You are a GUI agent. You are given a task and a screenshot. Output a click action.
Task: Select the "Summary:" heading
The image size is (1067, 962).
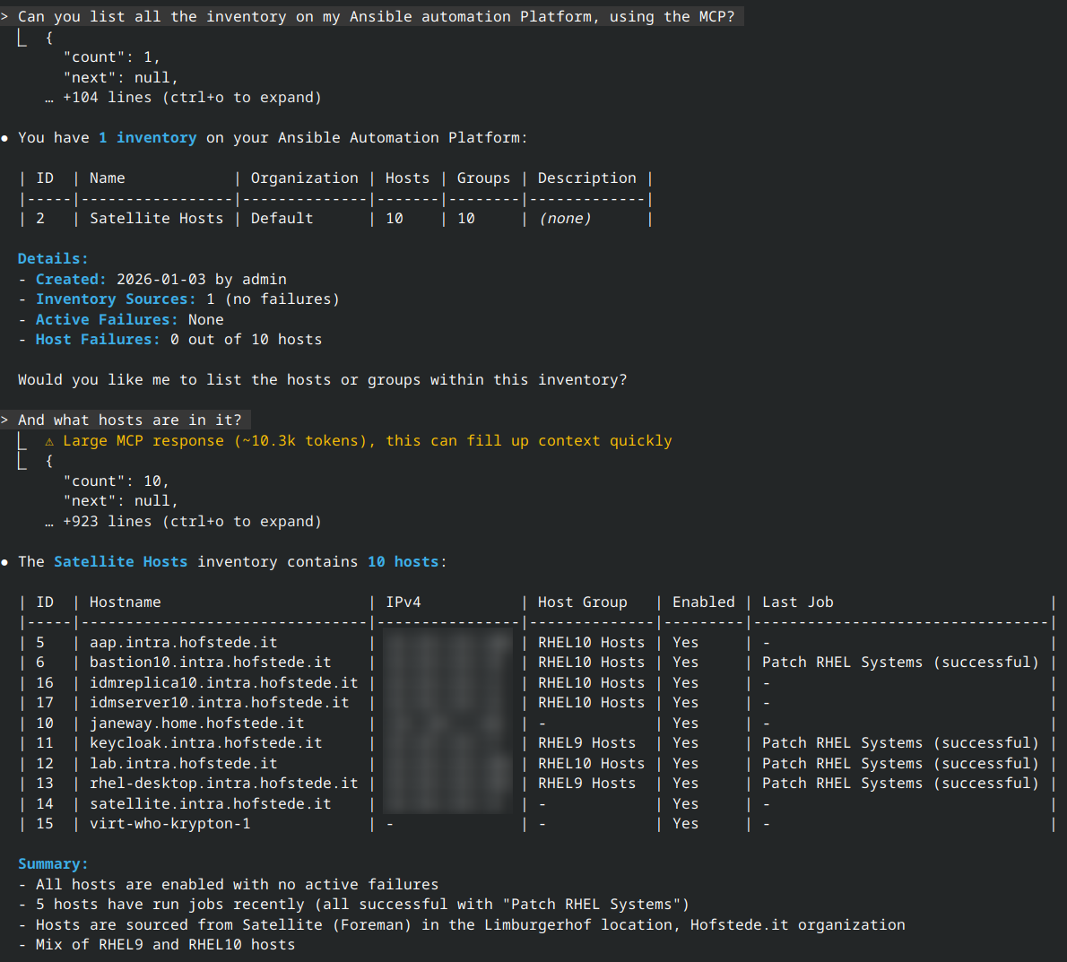(x=53, y=864)
